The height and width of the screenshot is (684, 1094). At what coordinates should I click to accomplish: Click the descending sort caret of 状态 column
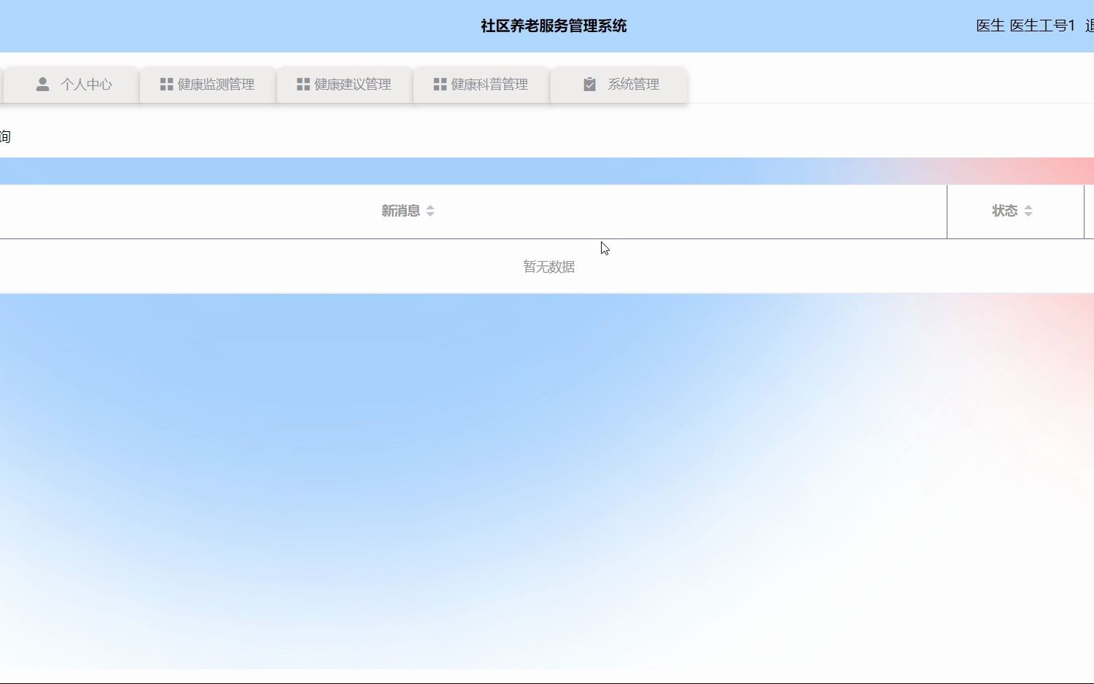[1029, 214]
